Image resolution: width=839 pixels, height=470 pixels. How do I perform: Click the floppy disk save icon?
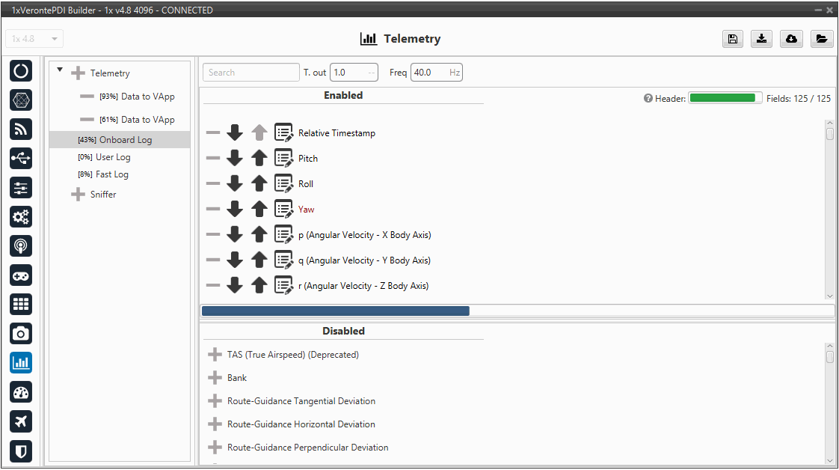pos(732,39)
